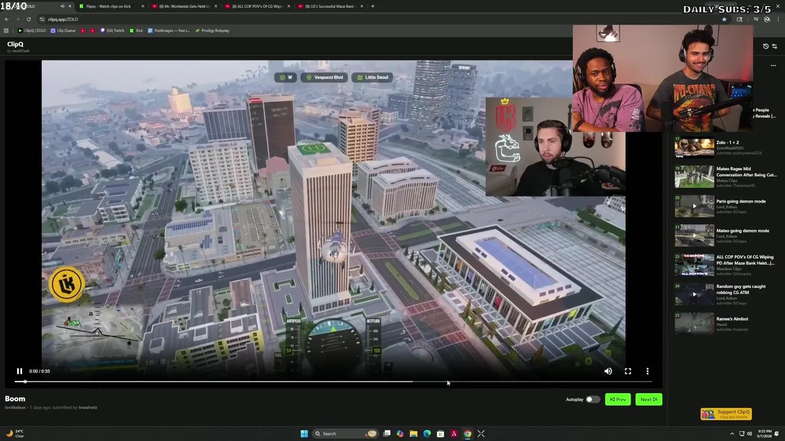Image resolution: width=785 pixels, height=441 pixels.
Task: Switch to 'Flipez - Watch clips on Kick' tab
Action: tap(110, 6)
